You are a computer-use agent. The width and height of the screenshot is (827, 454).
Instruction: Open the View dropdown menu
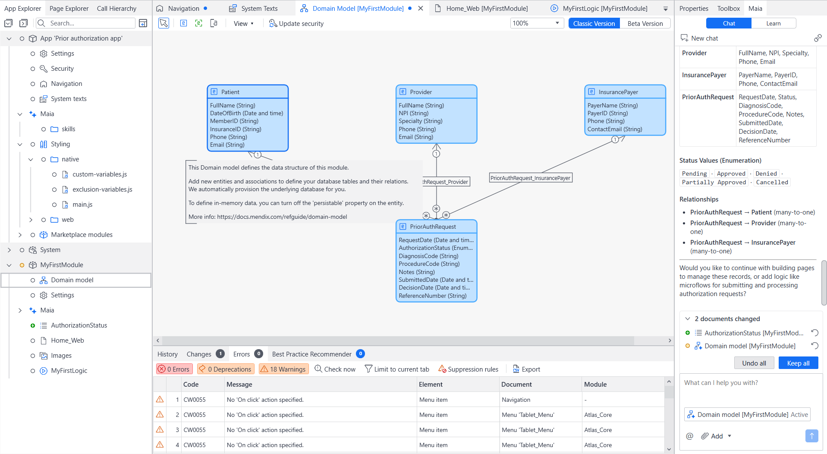point(244,23)
